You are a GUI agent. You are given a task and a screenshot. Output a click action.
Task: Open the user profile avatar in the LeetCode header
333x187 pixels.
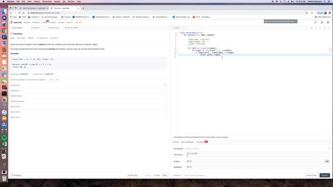(328, 22)
